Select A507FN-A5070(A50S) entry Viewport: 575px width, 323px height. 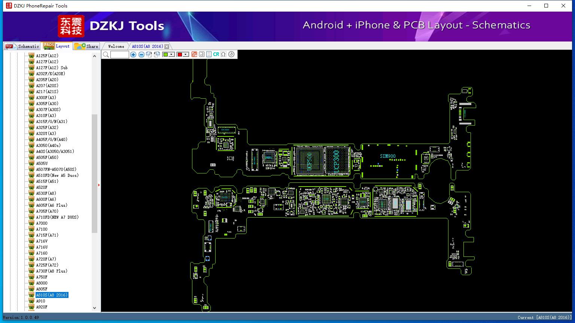click(56, 169)
